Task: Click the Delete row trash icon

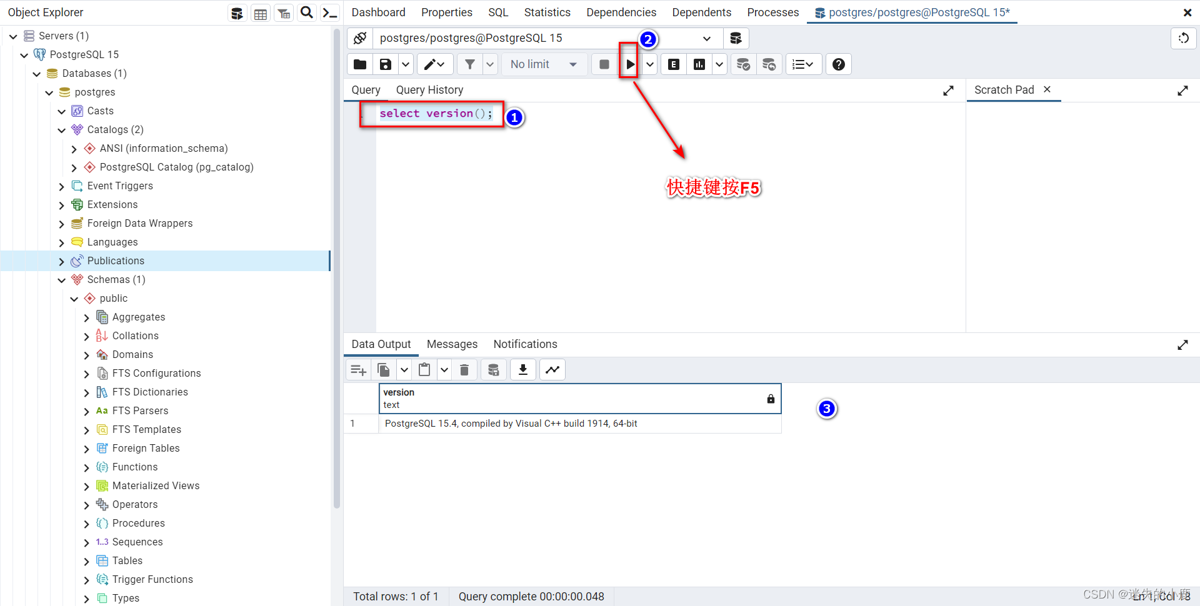Action: [464, 370]
